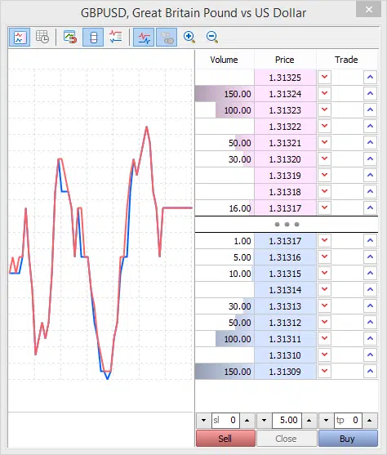The image size is (387, 455).
Task: Decrease the tp value with down arrow
Action: 326,420
